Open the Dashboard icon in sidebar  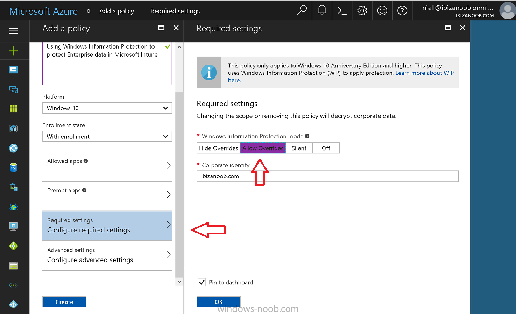tap(13, 70)
